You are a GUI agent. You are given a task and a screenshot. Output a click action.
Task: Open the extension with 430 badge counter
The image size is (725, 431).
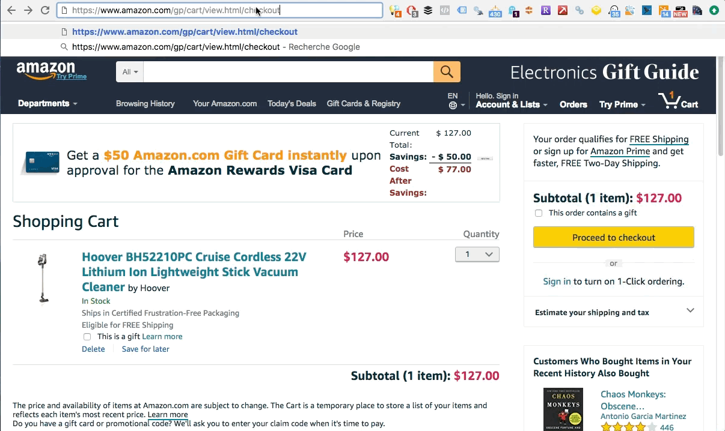click(495, 10)
